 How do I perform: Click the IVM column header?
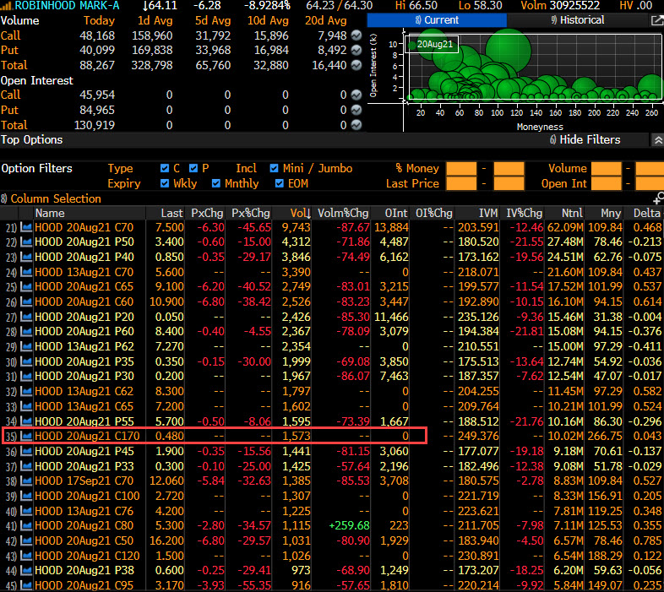(x=488, y=213)
